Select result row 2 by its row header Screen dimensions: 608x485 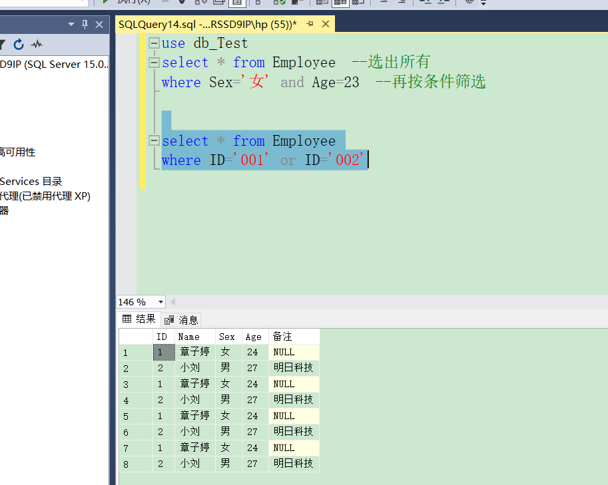click(136, 369)
